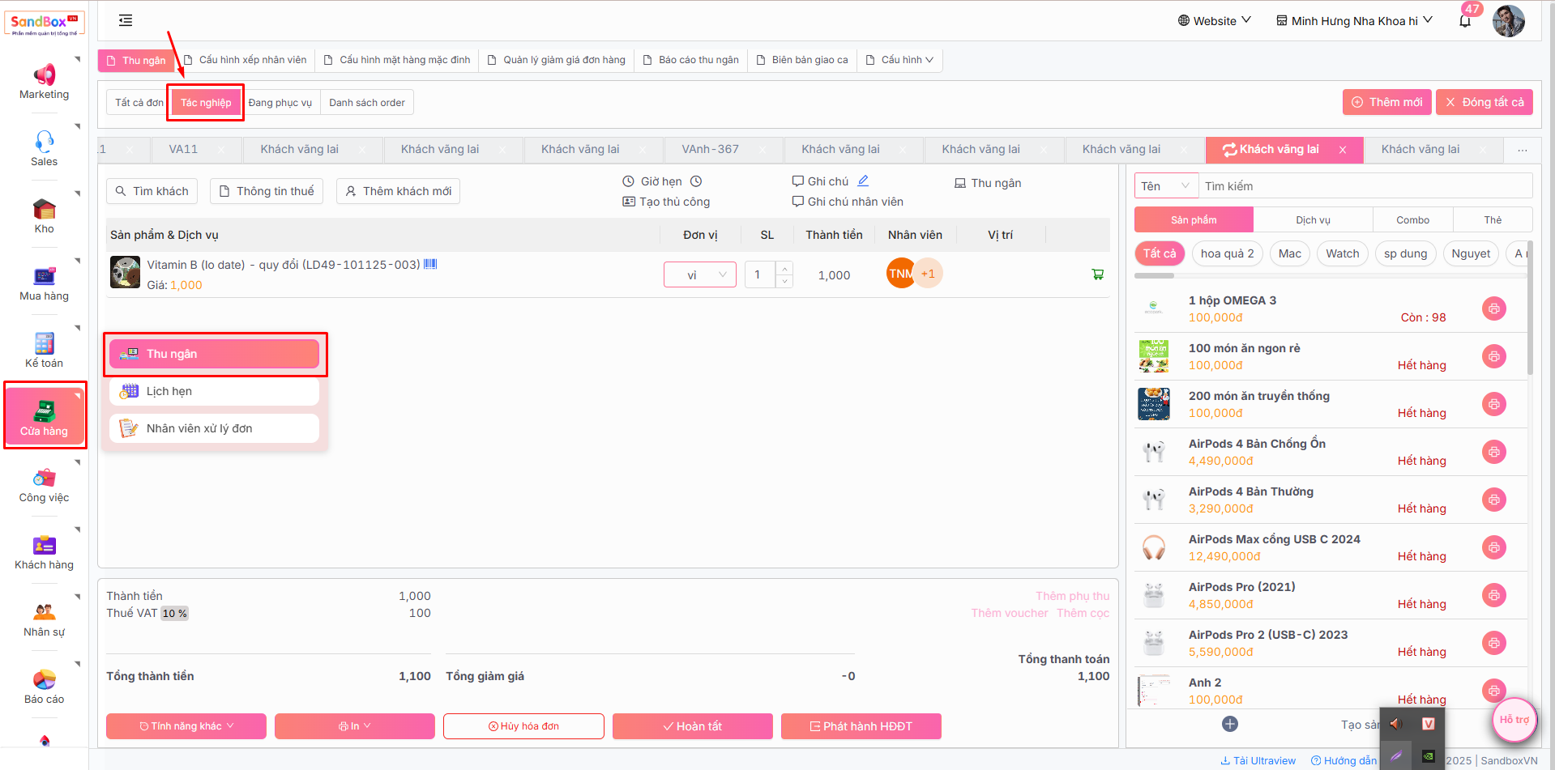
Task: Open the Kho warehouse module icon
Action: (x=45, y=210)
